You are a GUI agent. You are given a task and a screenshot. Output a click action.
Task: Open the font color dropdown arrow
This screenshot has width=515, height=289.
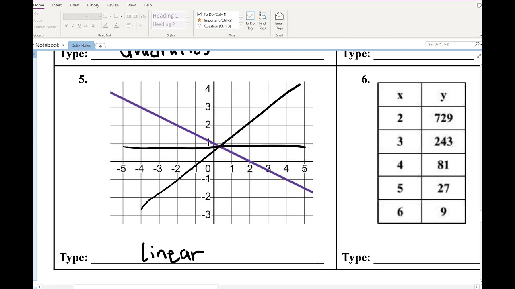[122, 26]
